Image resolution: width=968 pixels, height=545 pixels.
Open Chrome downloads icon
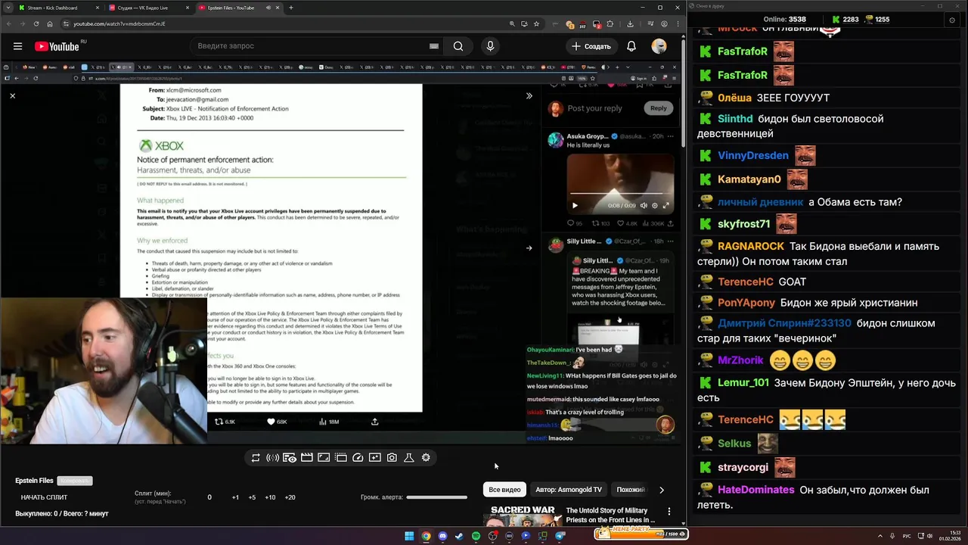tap(630, 23)
